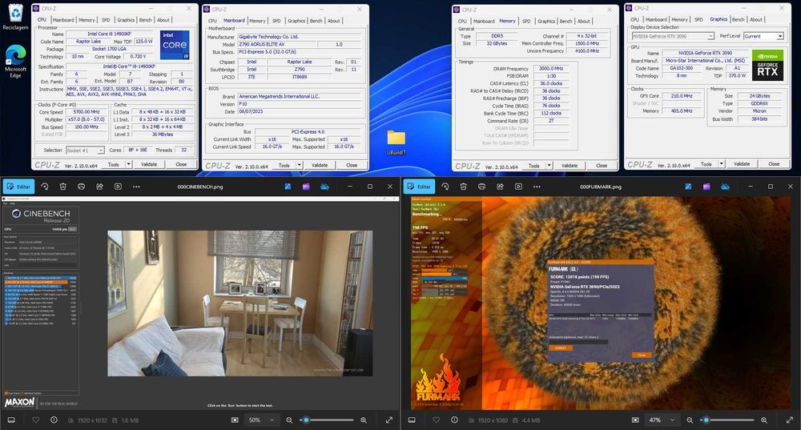Screen dimensions: 801x430
Task: Switch to Graphics tab in first CPU-Z window
Action: pos(126,20)
